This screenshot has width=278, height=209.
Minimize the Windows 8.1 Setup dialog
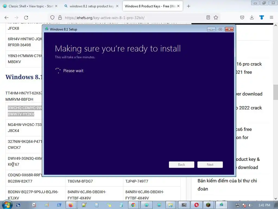[211, 29]
